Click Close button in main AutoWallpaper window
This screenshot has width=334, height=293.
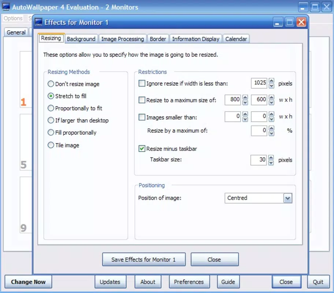(x=286, y=282)
